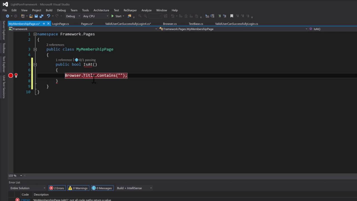This screenshot has height=201, width=357.
Task: Open the CS0161 error code link
Action: 26,200
